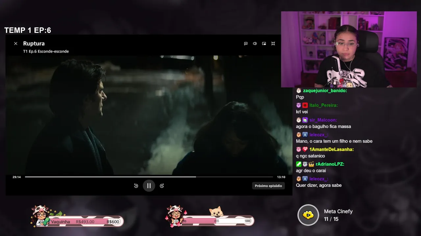Image resolution: width=421 pixels, height=236 pixels.
Task: Click message 'agora o bagulho fica massa'
Action: click(x=323, y=127)
